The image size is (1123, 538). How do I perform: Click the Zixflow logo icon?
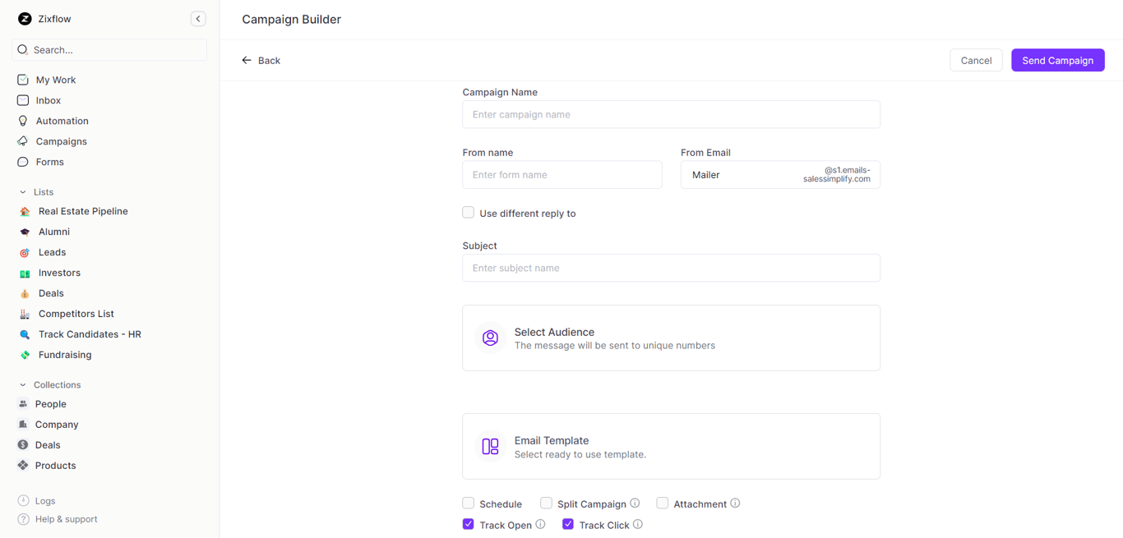click(24, 18)
